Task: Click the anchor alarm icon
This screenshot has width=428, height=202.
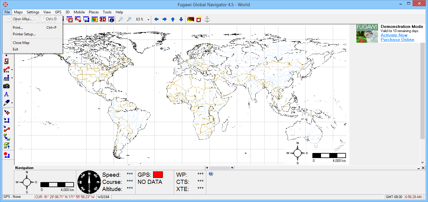Action: click(x=207, y=19)
